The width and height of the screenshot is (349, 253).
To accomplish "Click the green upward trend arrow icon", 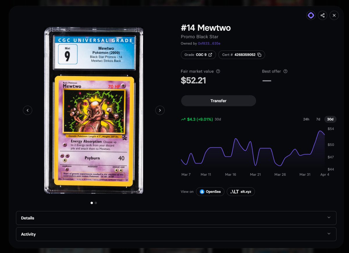I will tap(183, 119).
